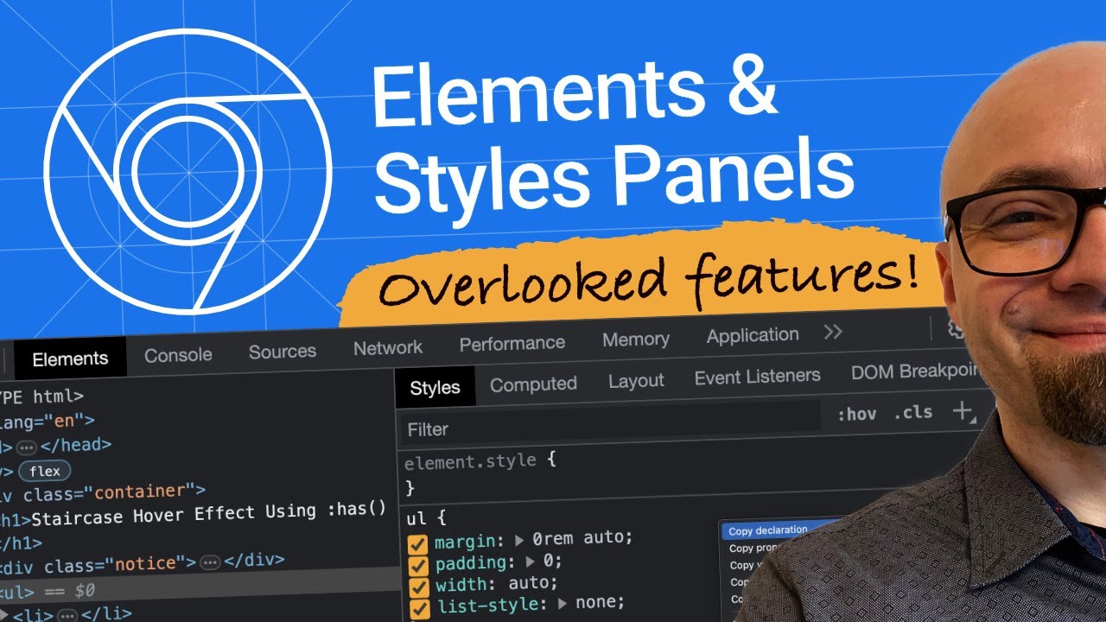Click the Filter styles input field
The image size is (1106, 622).
[x=609, y=423]
